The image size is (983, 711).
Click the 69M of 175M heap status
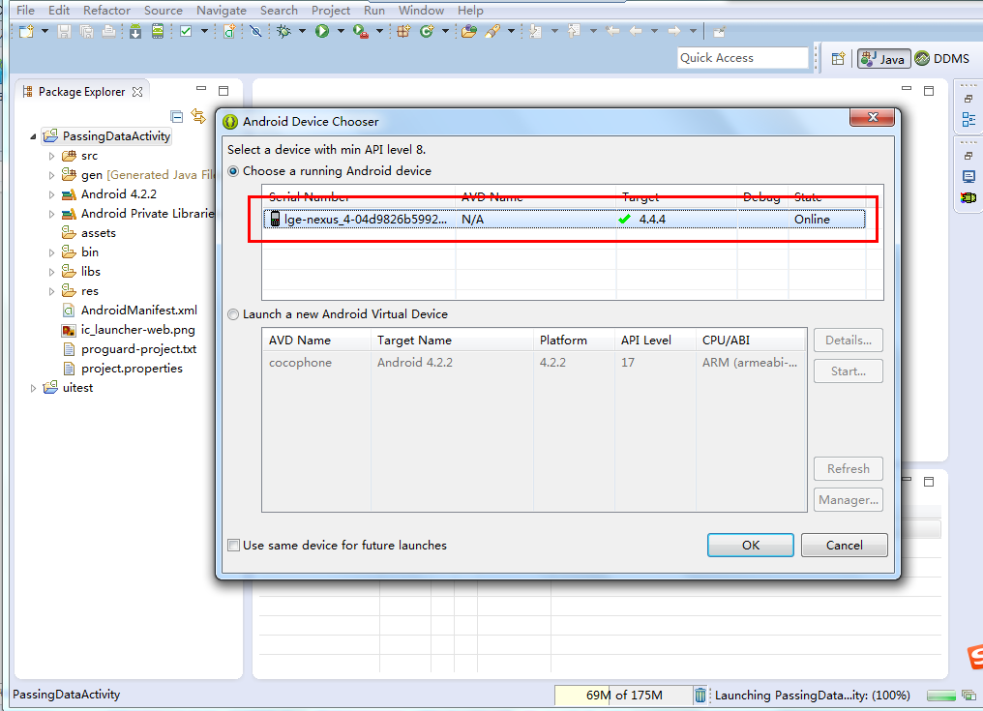tap(624, 695)
